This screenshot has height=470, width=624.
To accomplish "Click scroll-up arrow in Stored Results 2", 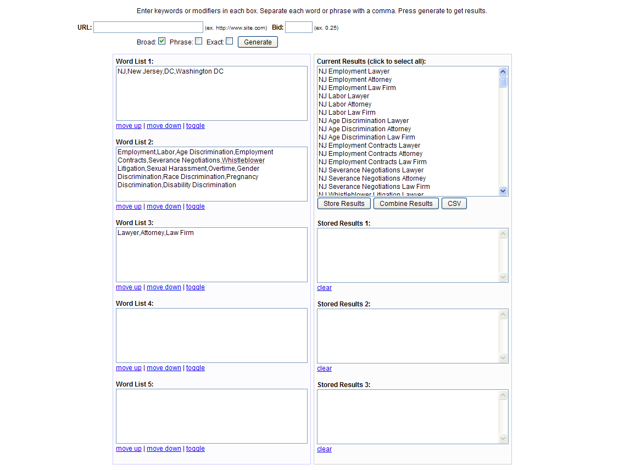I will click(x=503, y=315).
